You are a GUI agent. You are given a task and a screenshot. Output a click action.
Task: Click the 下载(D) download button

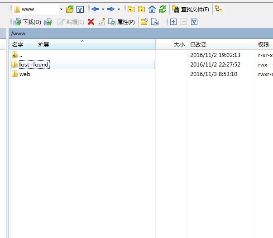(x=27, y=22)
